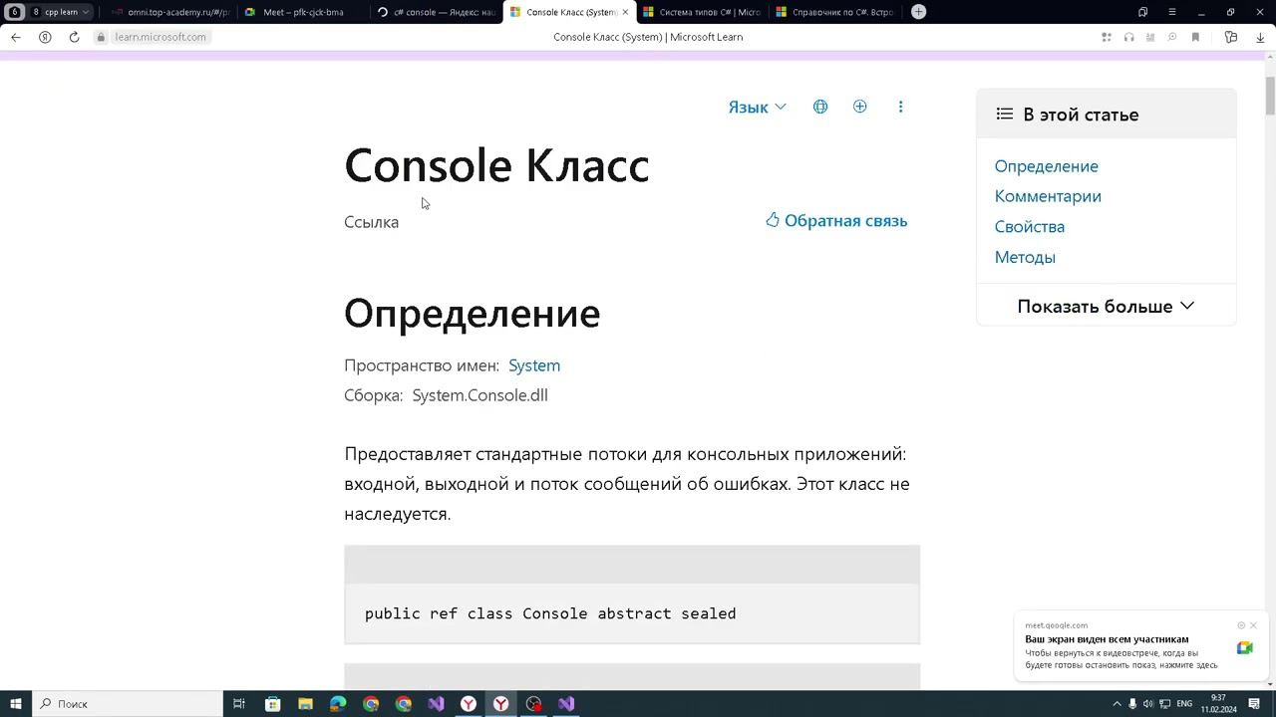1276x717 pixels.
Task: Open the Windows notification center icon
Action: [1255, 704]
